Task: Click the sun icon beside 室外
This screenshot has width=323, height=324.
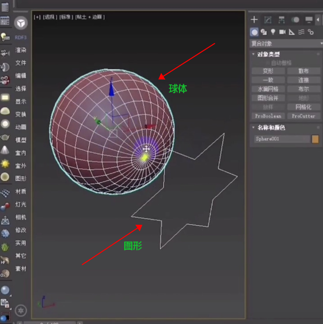Action: pos(5,163)
